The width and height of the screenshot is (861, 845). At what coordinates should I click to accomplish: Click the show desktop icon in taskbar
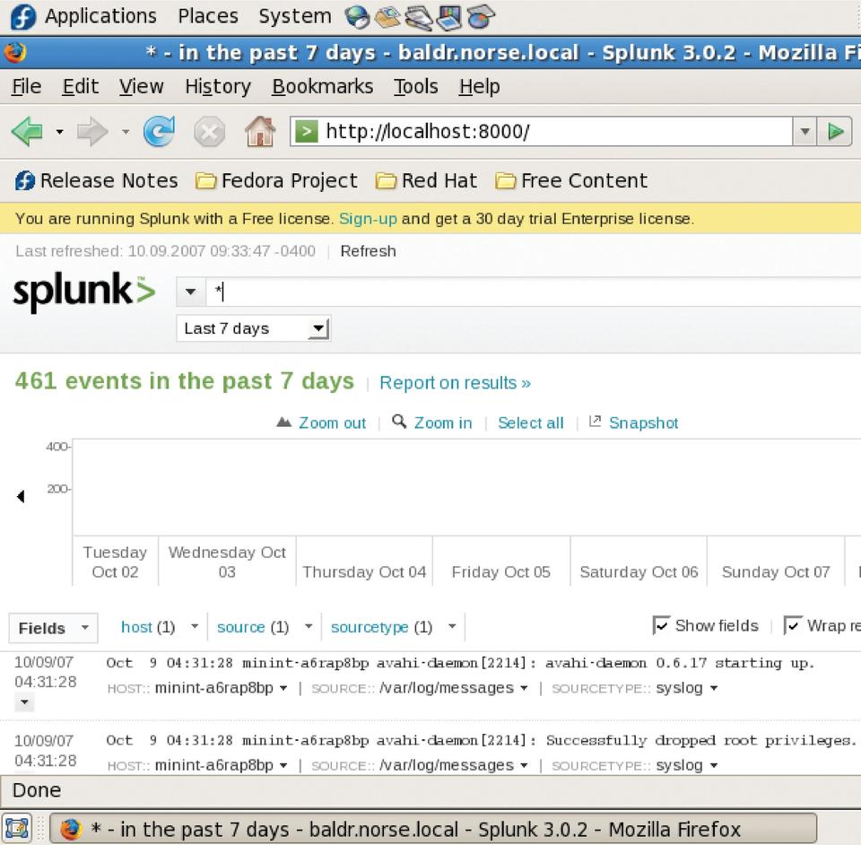click(17, 828)
